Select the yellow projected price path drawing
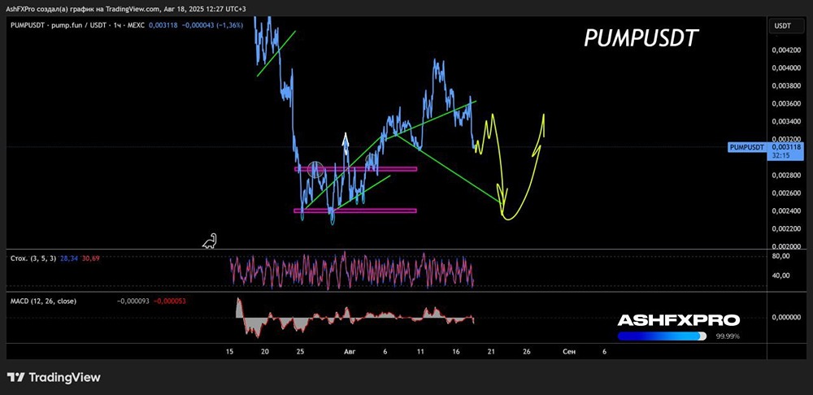The width and height of the screenshot is (813, 395). point(510,166)
